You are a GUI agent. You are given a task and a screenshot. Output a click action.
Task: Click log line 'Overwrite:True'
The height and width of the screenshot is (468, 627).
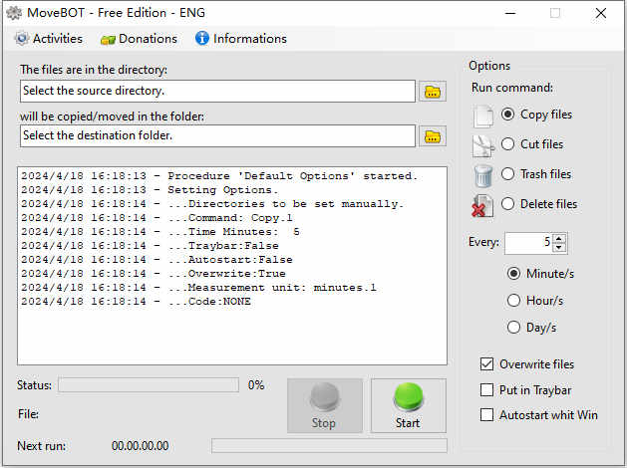154,274
